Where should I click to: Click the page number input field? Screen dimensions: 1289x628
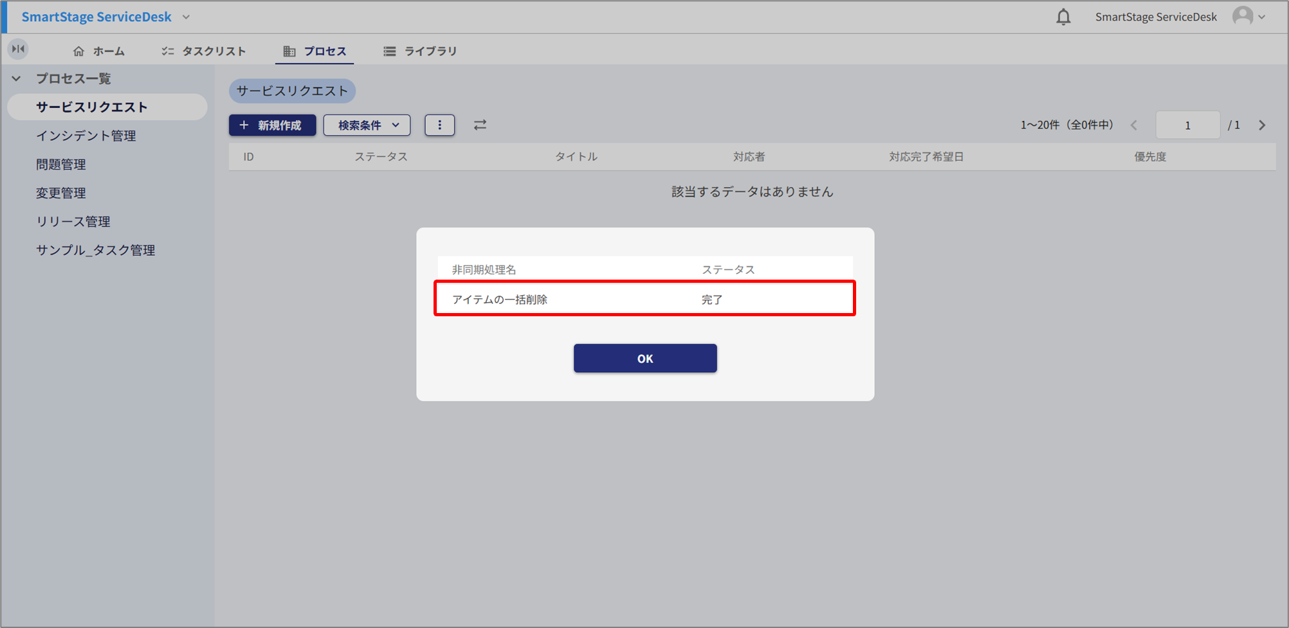point(1187,125)
